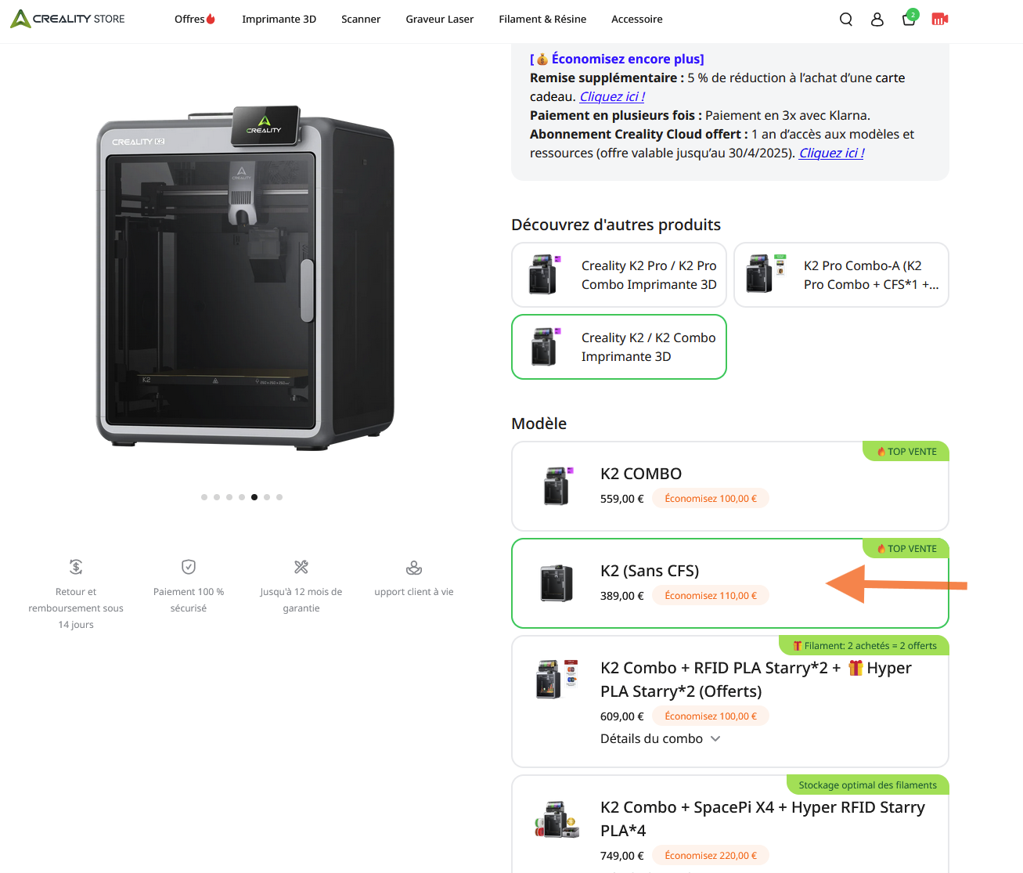The width and height of the screenshot is (1023, 873).
Task: Choose Creality K2 Pro / K2 Pro Combo product
Action: (x=619, y=275)
